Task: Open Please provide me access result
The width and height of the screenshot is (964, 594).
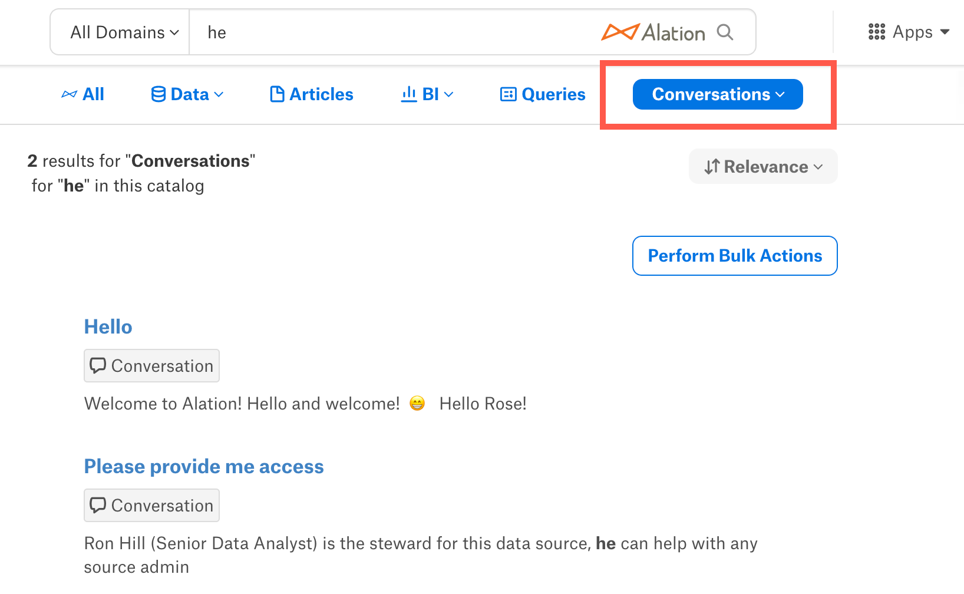Action: 204,466
